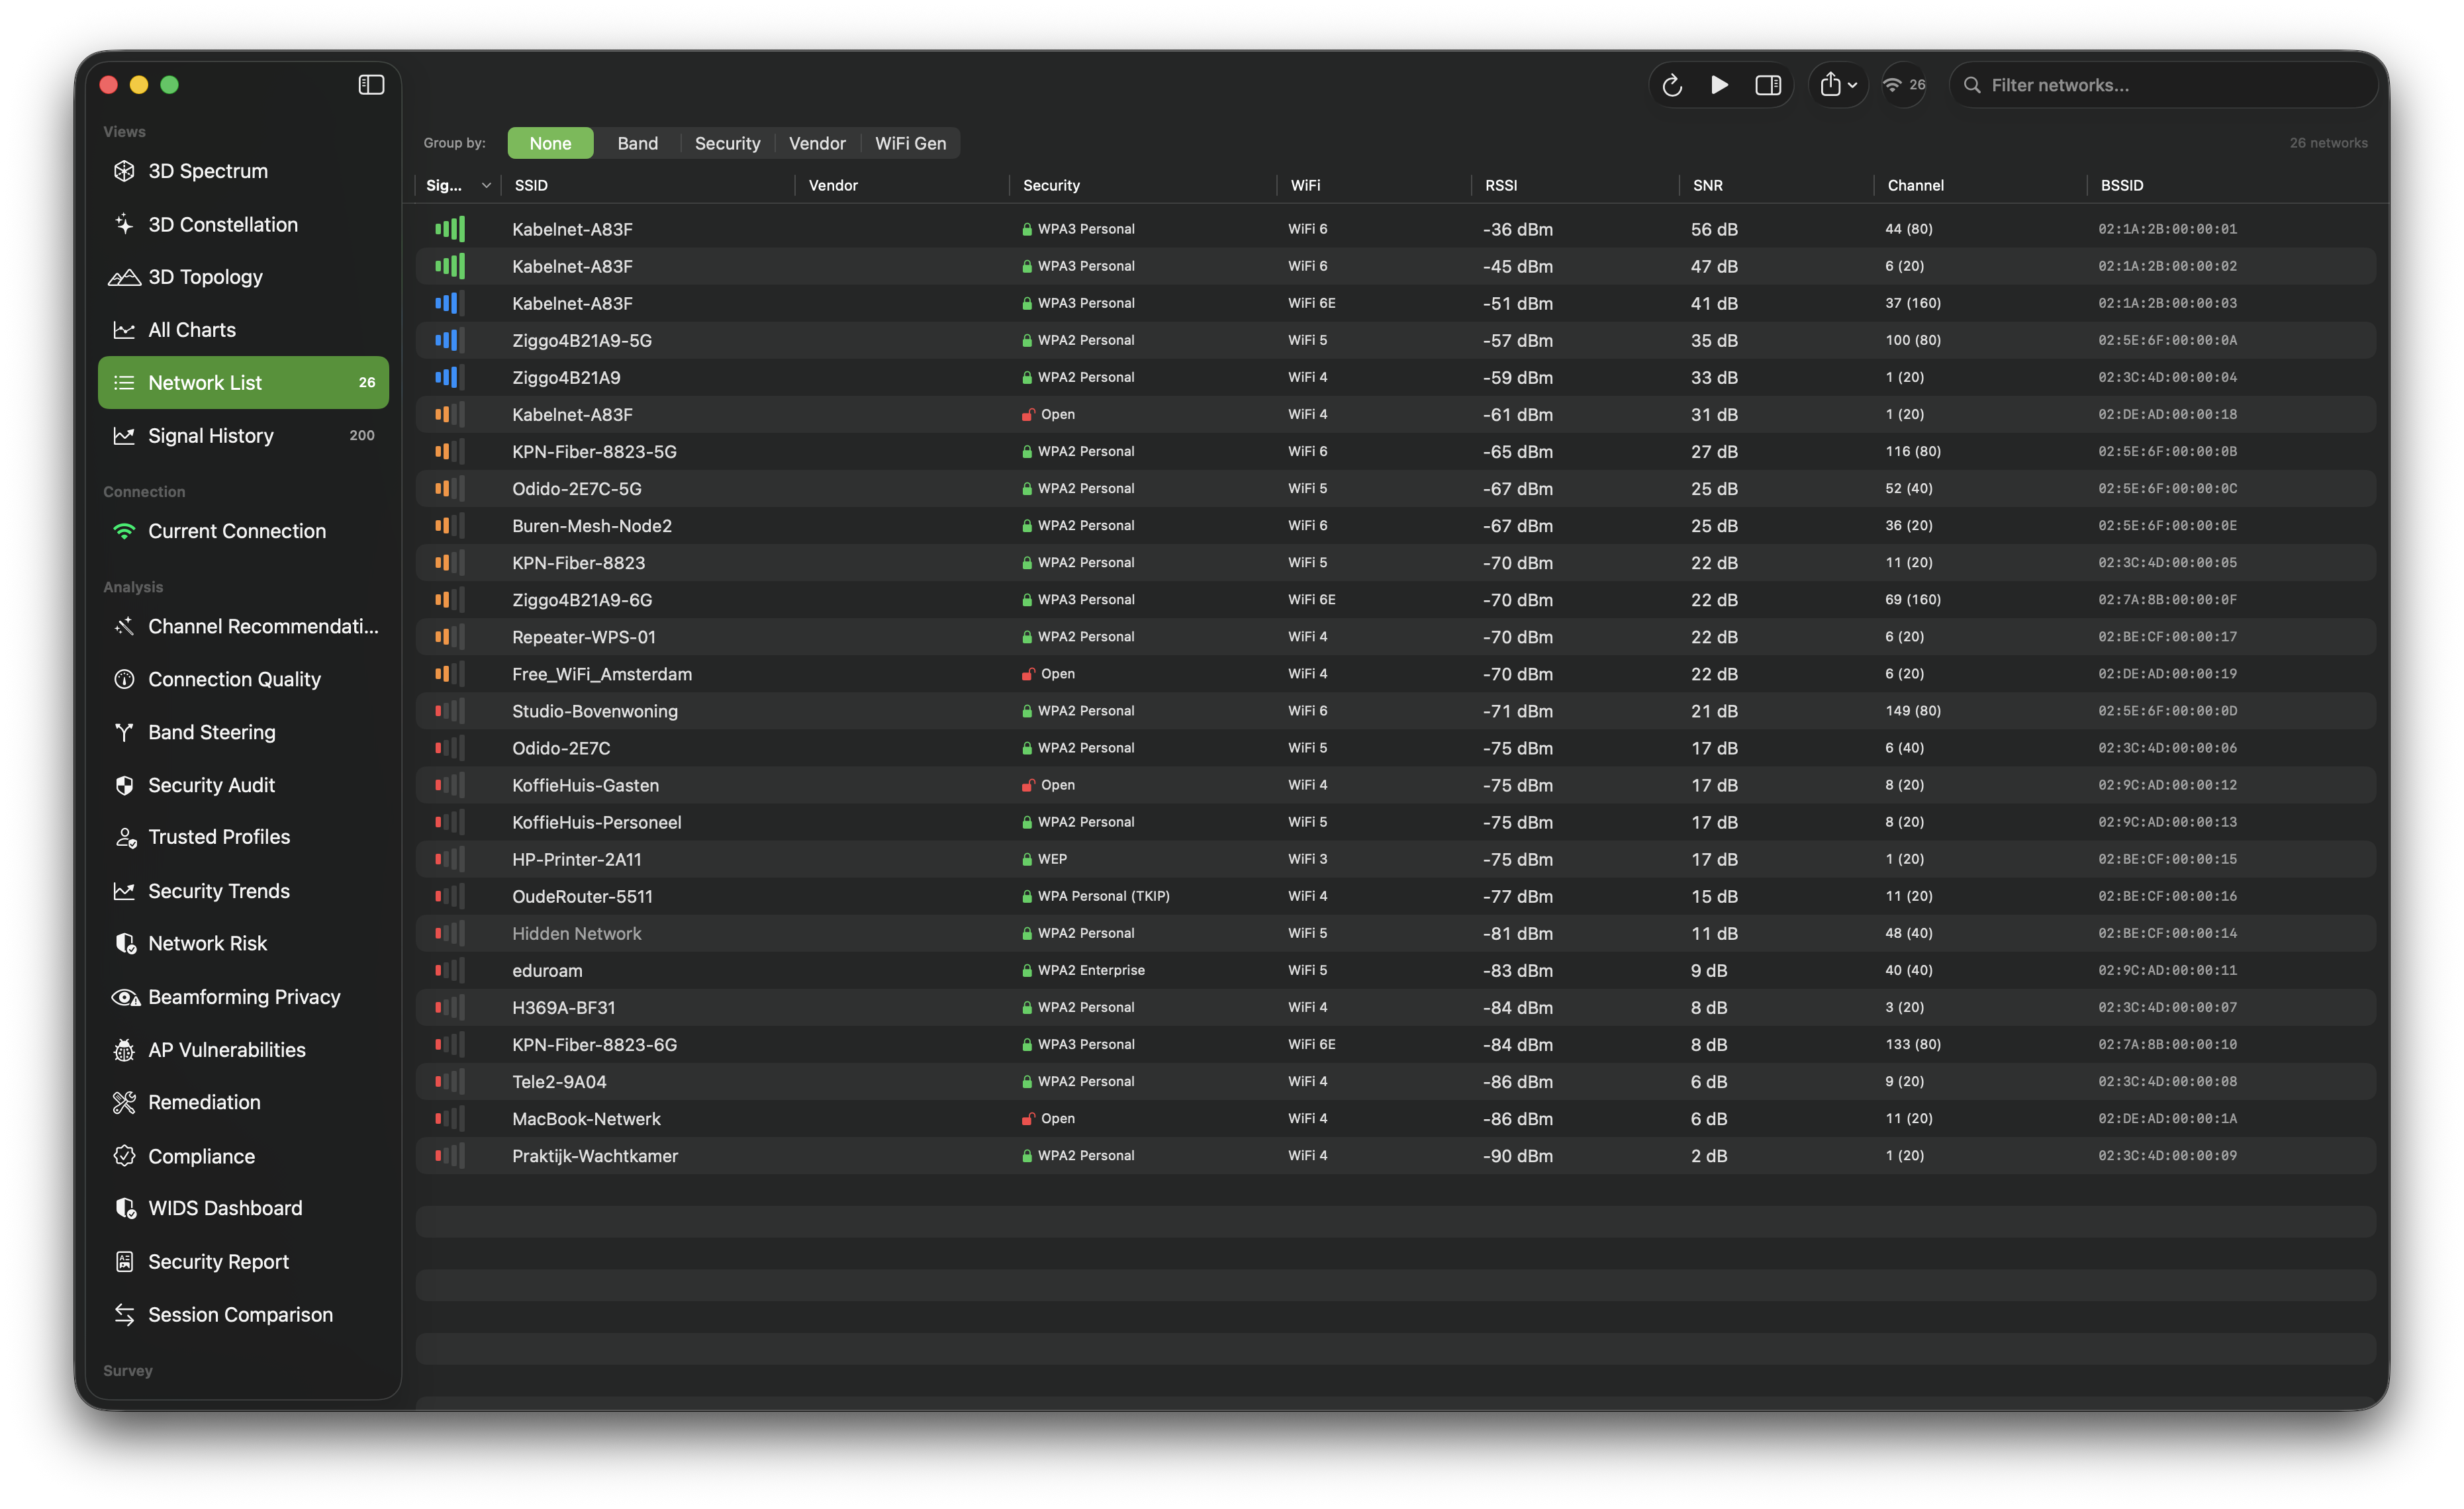Open the 3D Spectrum view

click(x=243, y=171)
